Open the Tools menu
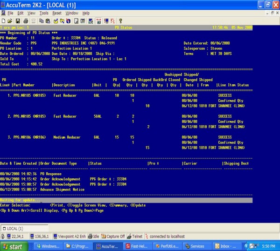Viewport: 280px width, 251px height. click(44, 13)
